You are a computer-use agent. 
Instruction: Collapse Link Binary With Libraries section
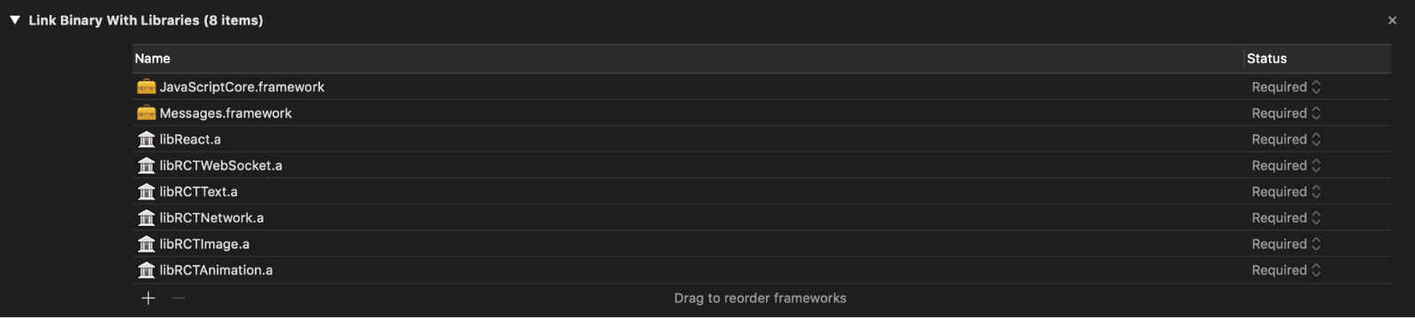(15, 19)
